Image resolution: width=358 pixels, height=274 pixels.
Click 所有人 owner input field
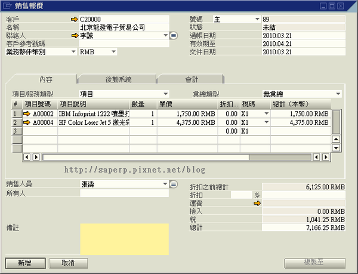[125, 193]
